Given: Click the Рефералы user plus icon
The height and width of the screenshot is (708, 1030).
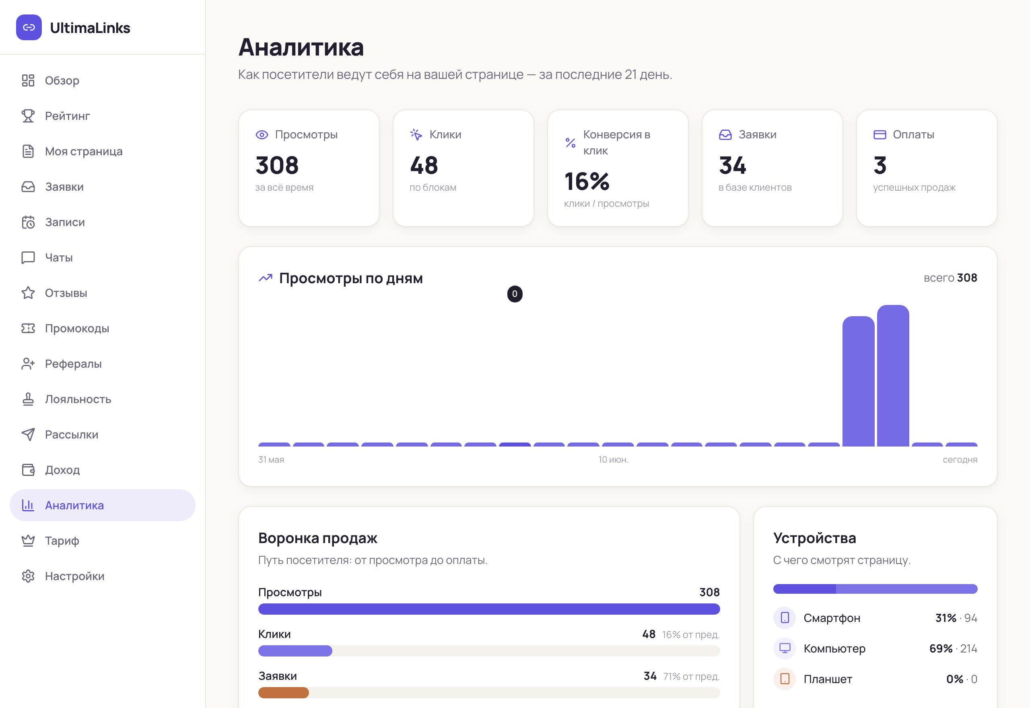Looking at the screenshot, I should [x=28, y=364].
